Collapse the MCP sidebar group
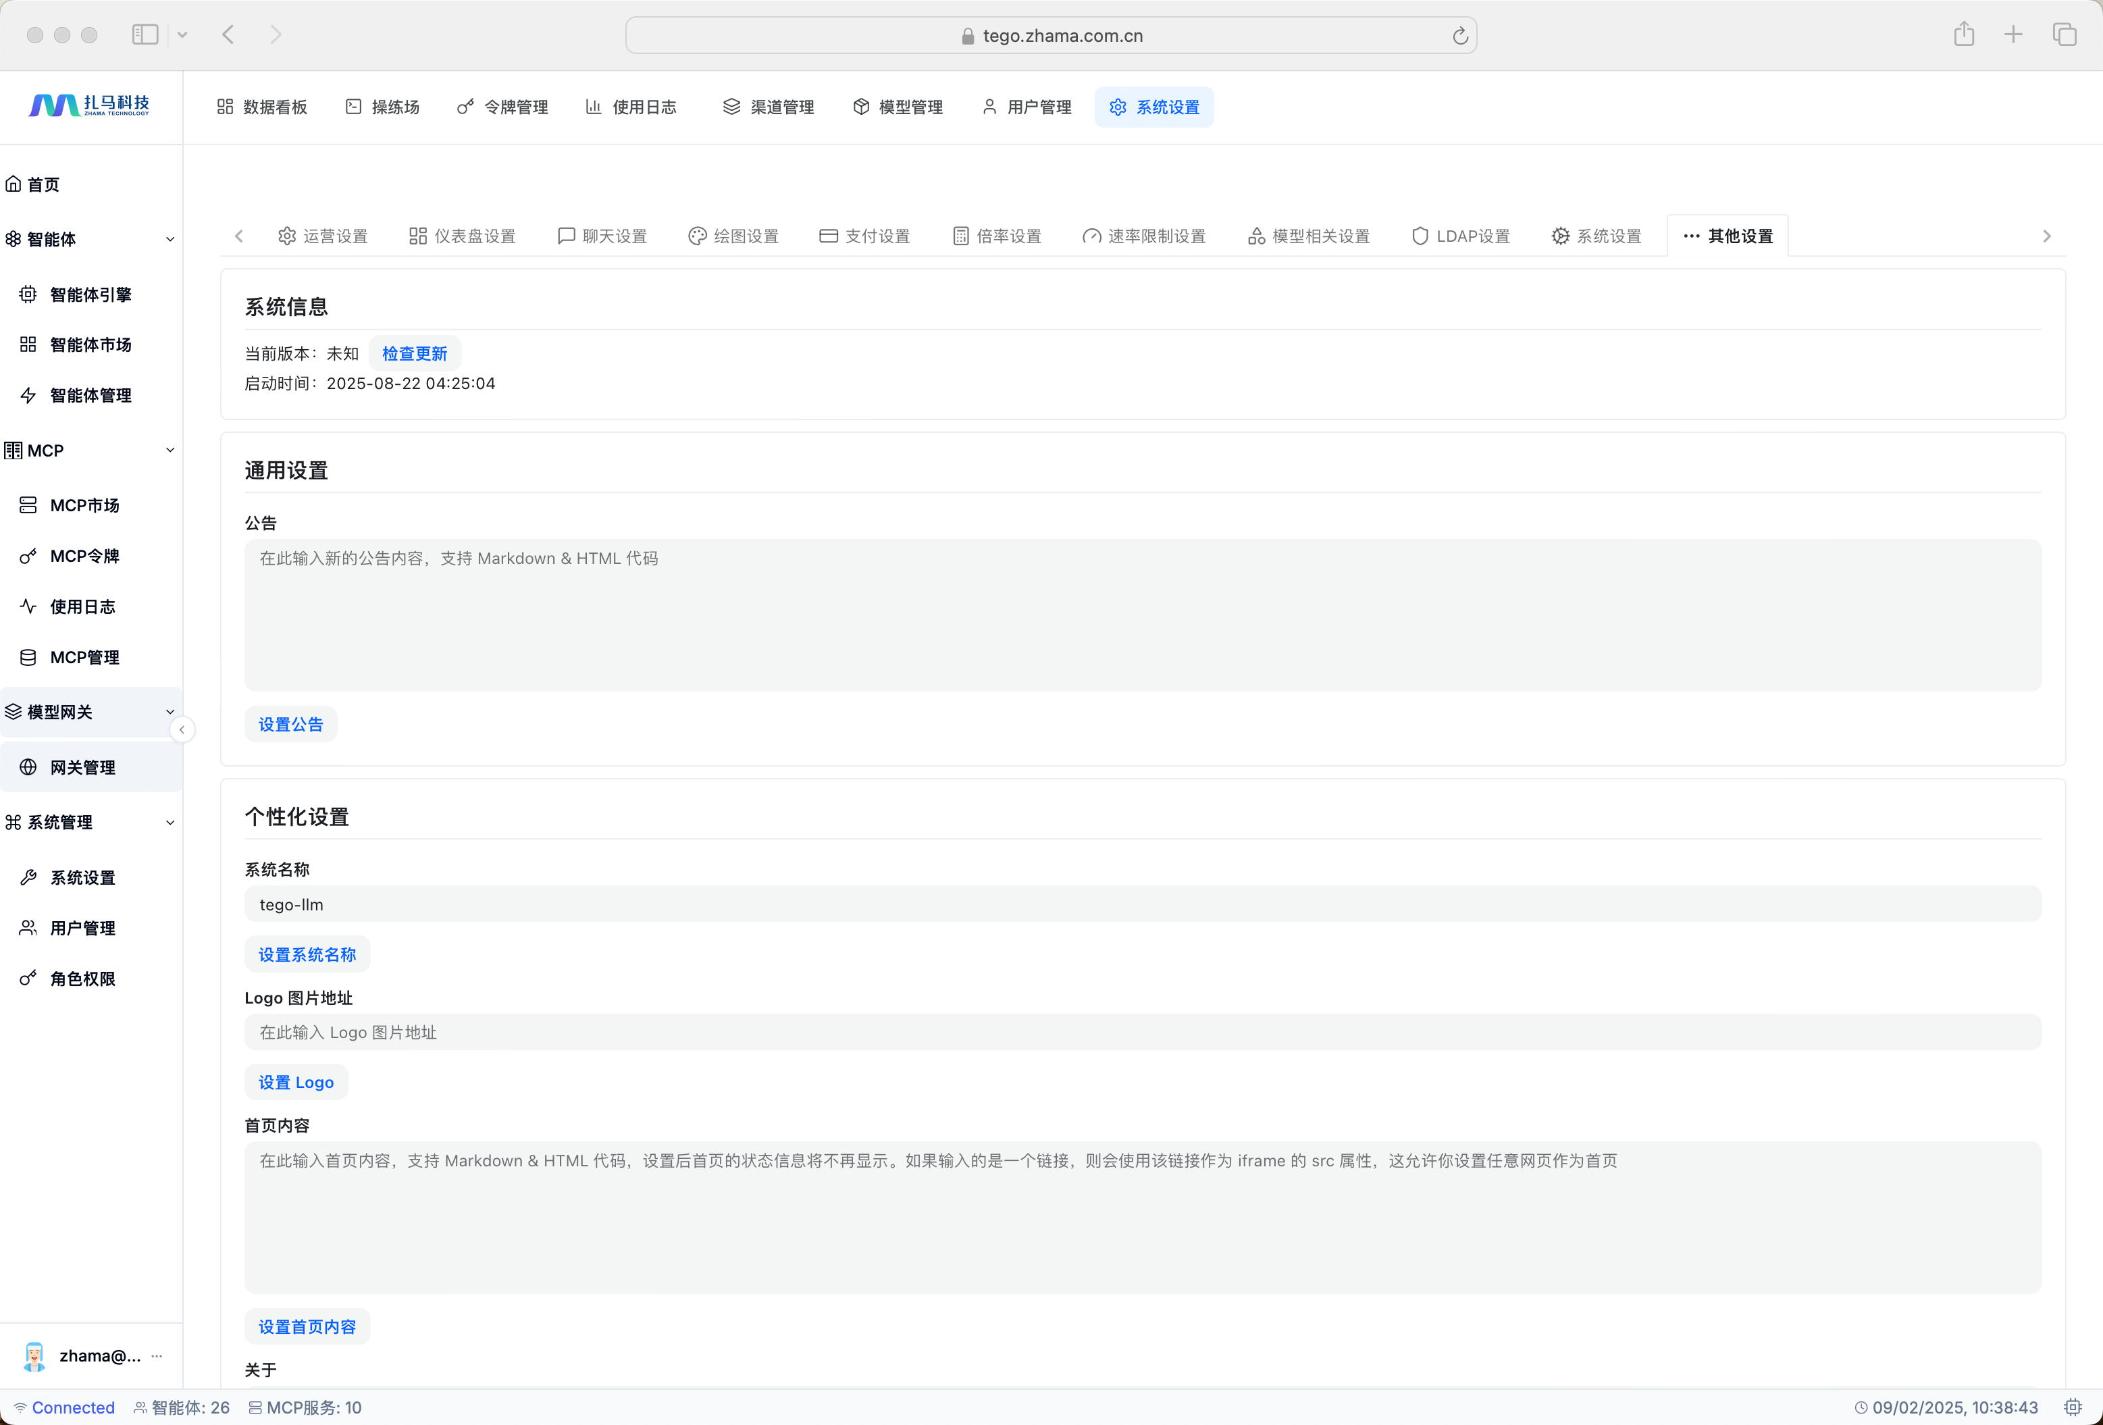Image resolution: width=2103 pixels, height=1425 pixels. pyautogui.click(x=170, y=450)
